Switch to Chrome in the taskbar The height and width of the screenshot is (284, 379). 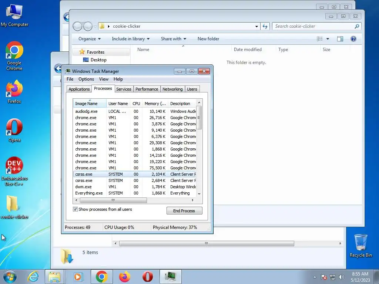101,277
